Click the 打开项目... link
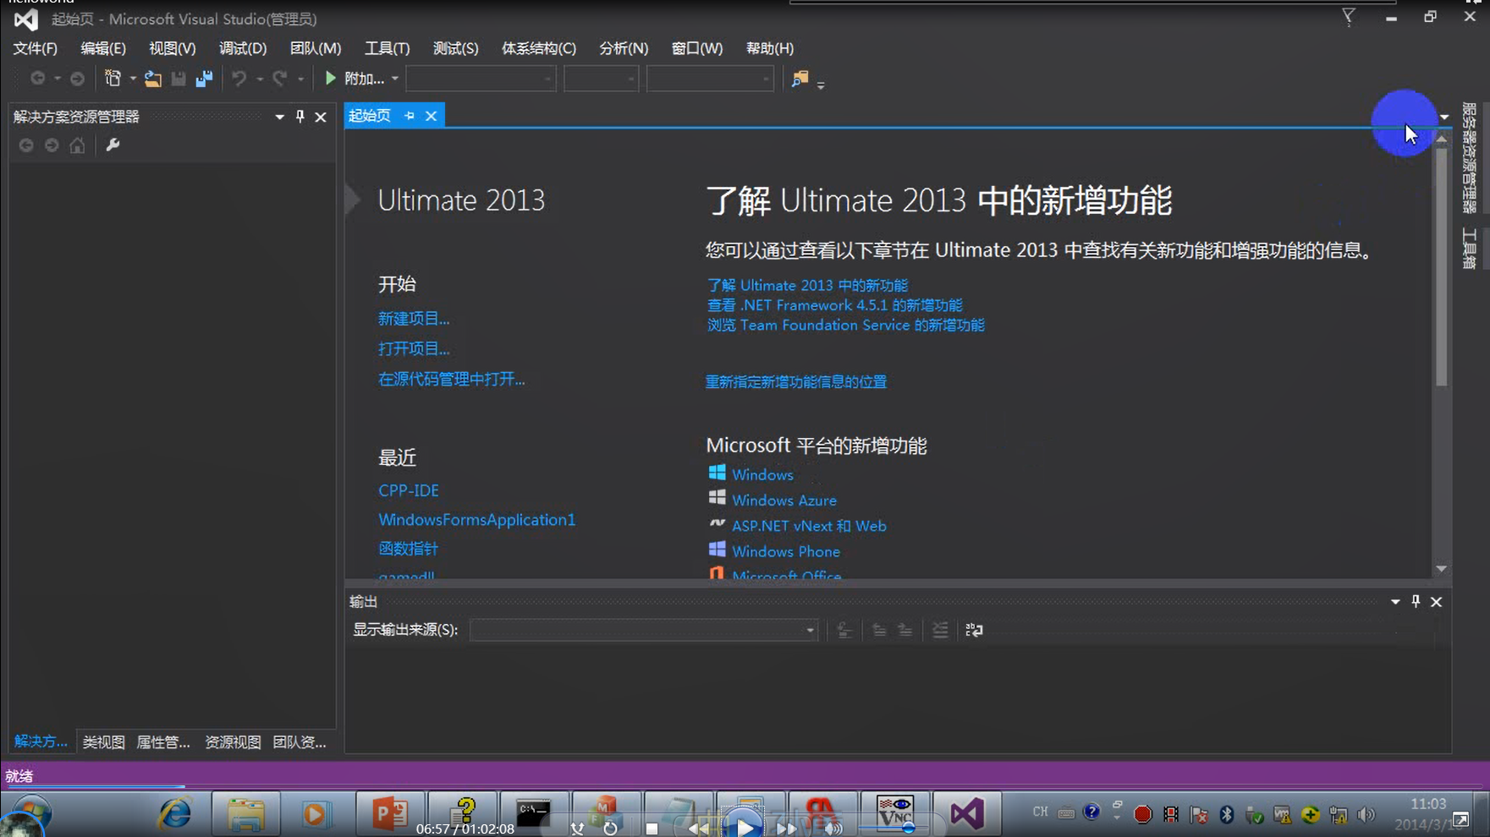1490x837 pixels. click(x=414, y=348)
